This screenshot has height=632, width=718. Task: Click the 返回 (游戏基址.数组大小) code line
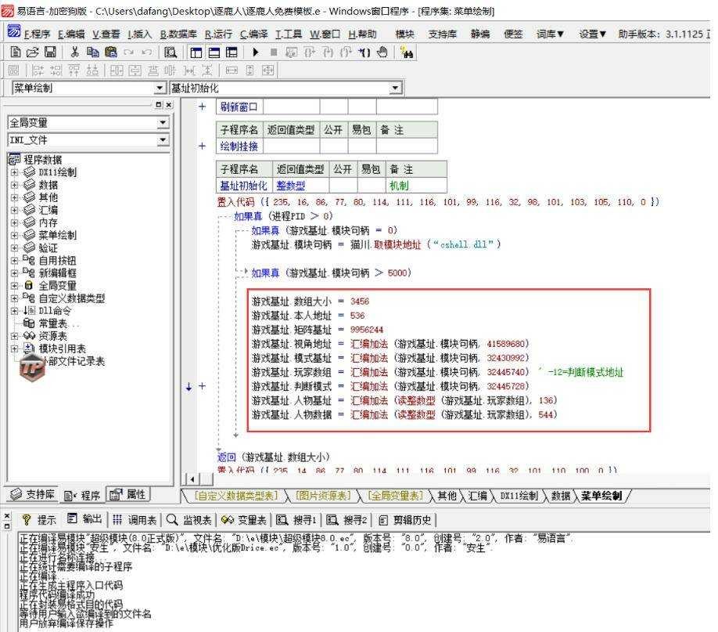(x=274, y=457)
